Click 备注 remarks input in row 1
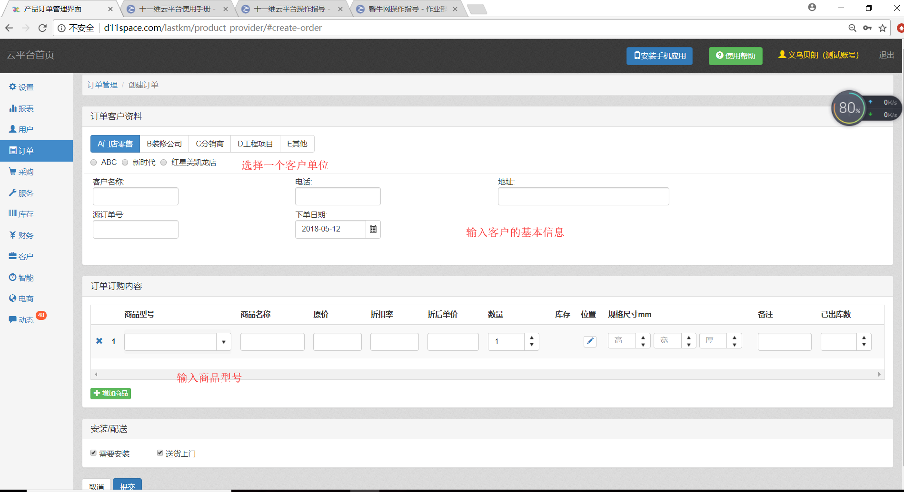 point(785,342)
